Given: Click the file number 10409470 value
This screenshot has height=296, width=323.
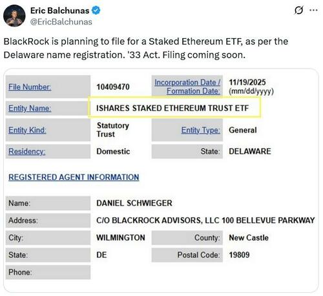Looking at the screenshot, I should click(x=113, y=87).
